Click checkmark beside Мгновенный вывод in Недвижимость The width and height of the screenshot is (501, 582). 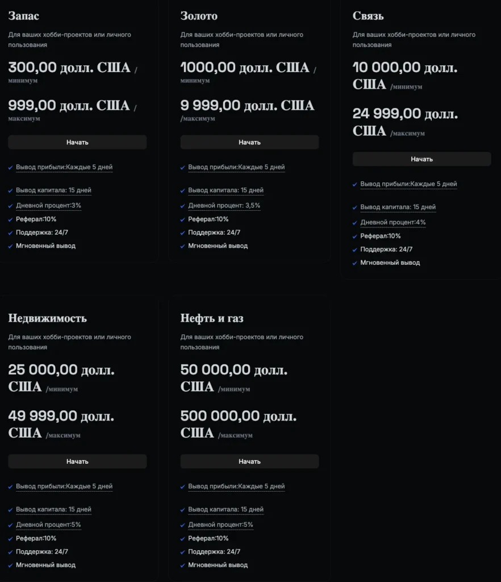pos(11,566)
